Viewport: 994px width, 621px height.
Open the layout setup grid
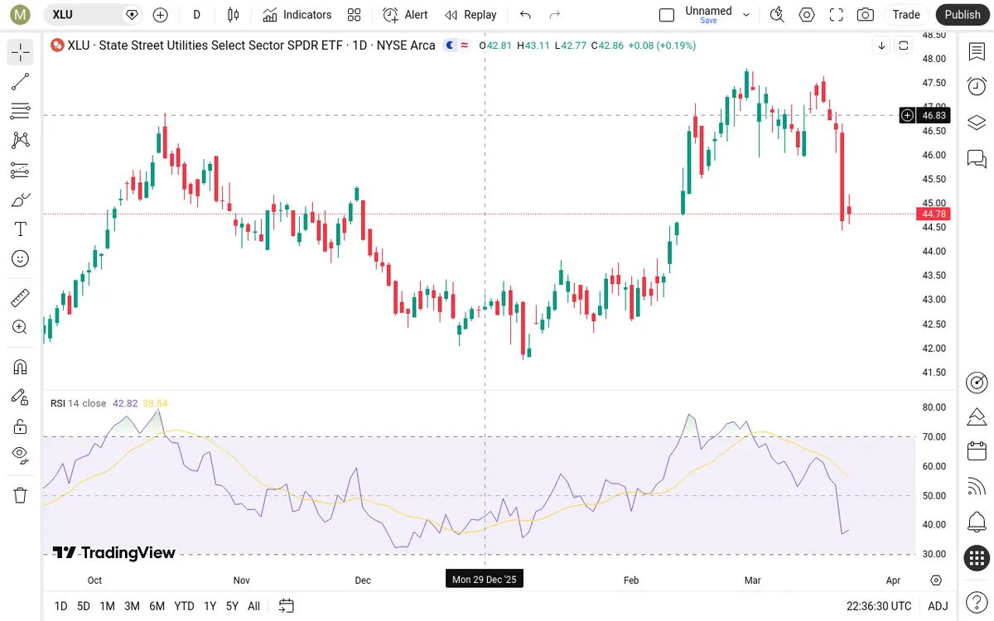[x=355, y=15]
